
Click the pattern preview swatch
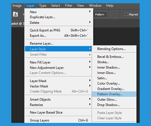pos(114,14)
